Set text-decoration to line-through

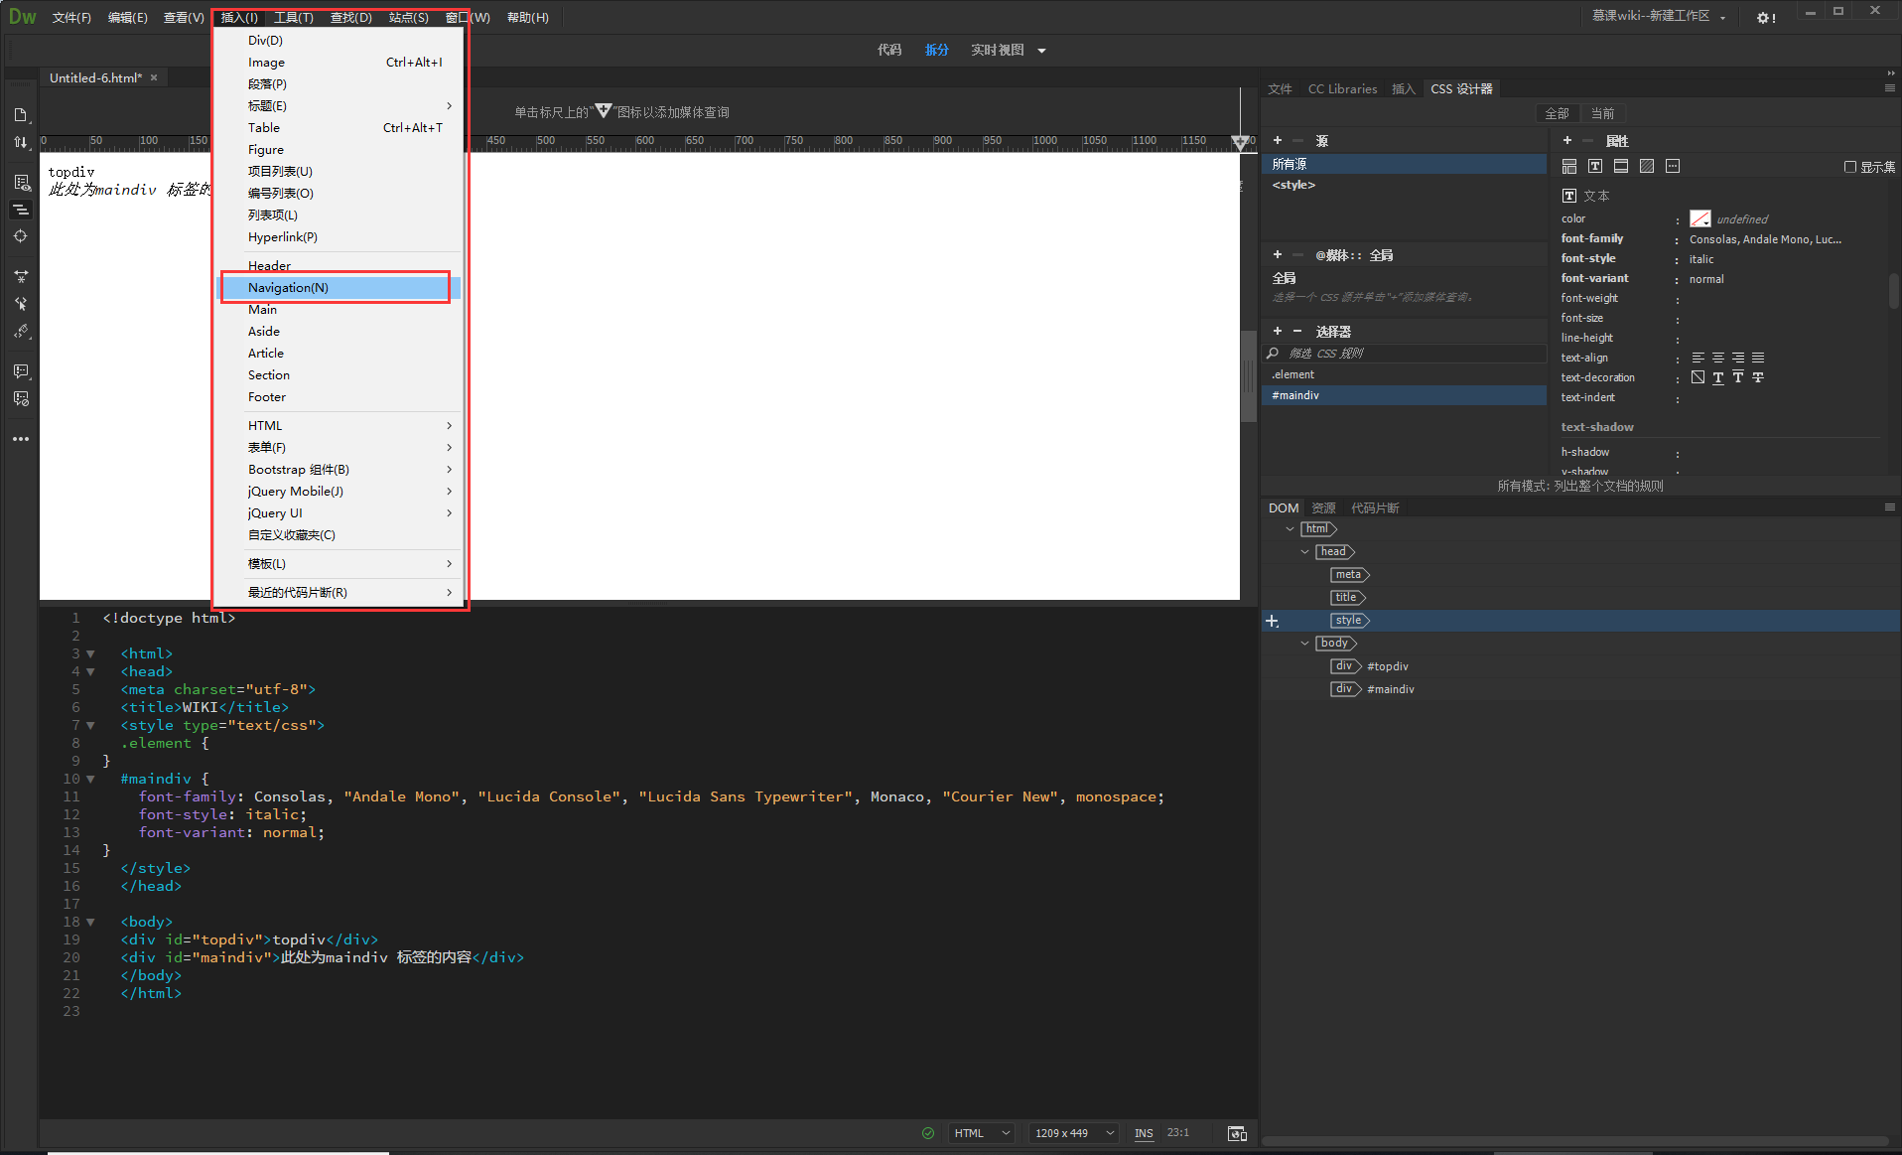click(x=1758, y=377)
